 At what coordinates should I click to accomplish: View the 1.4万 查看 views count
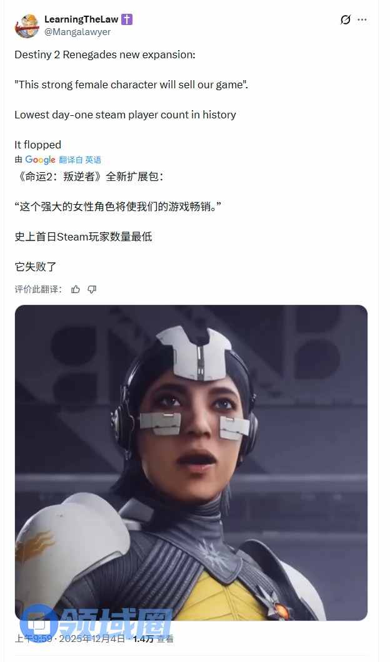153,639
